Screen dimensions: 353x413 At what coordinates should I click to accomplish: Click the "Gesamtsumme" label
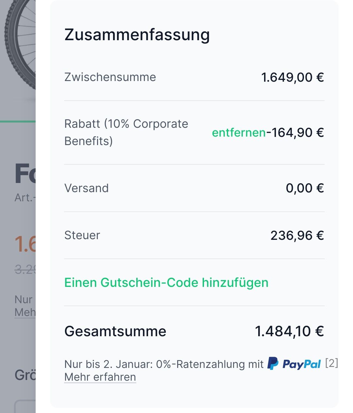[x=115, y=331]
